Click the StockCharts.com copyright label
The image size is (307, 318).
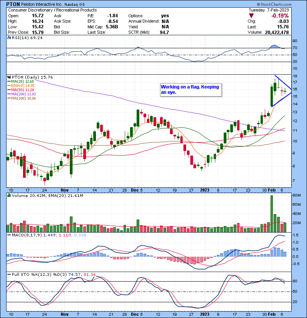[274, 4]
